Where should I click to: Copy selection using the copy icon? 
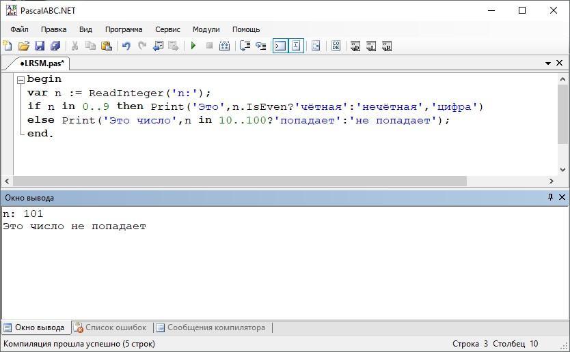click(90, 46)
